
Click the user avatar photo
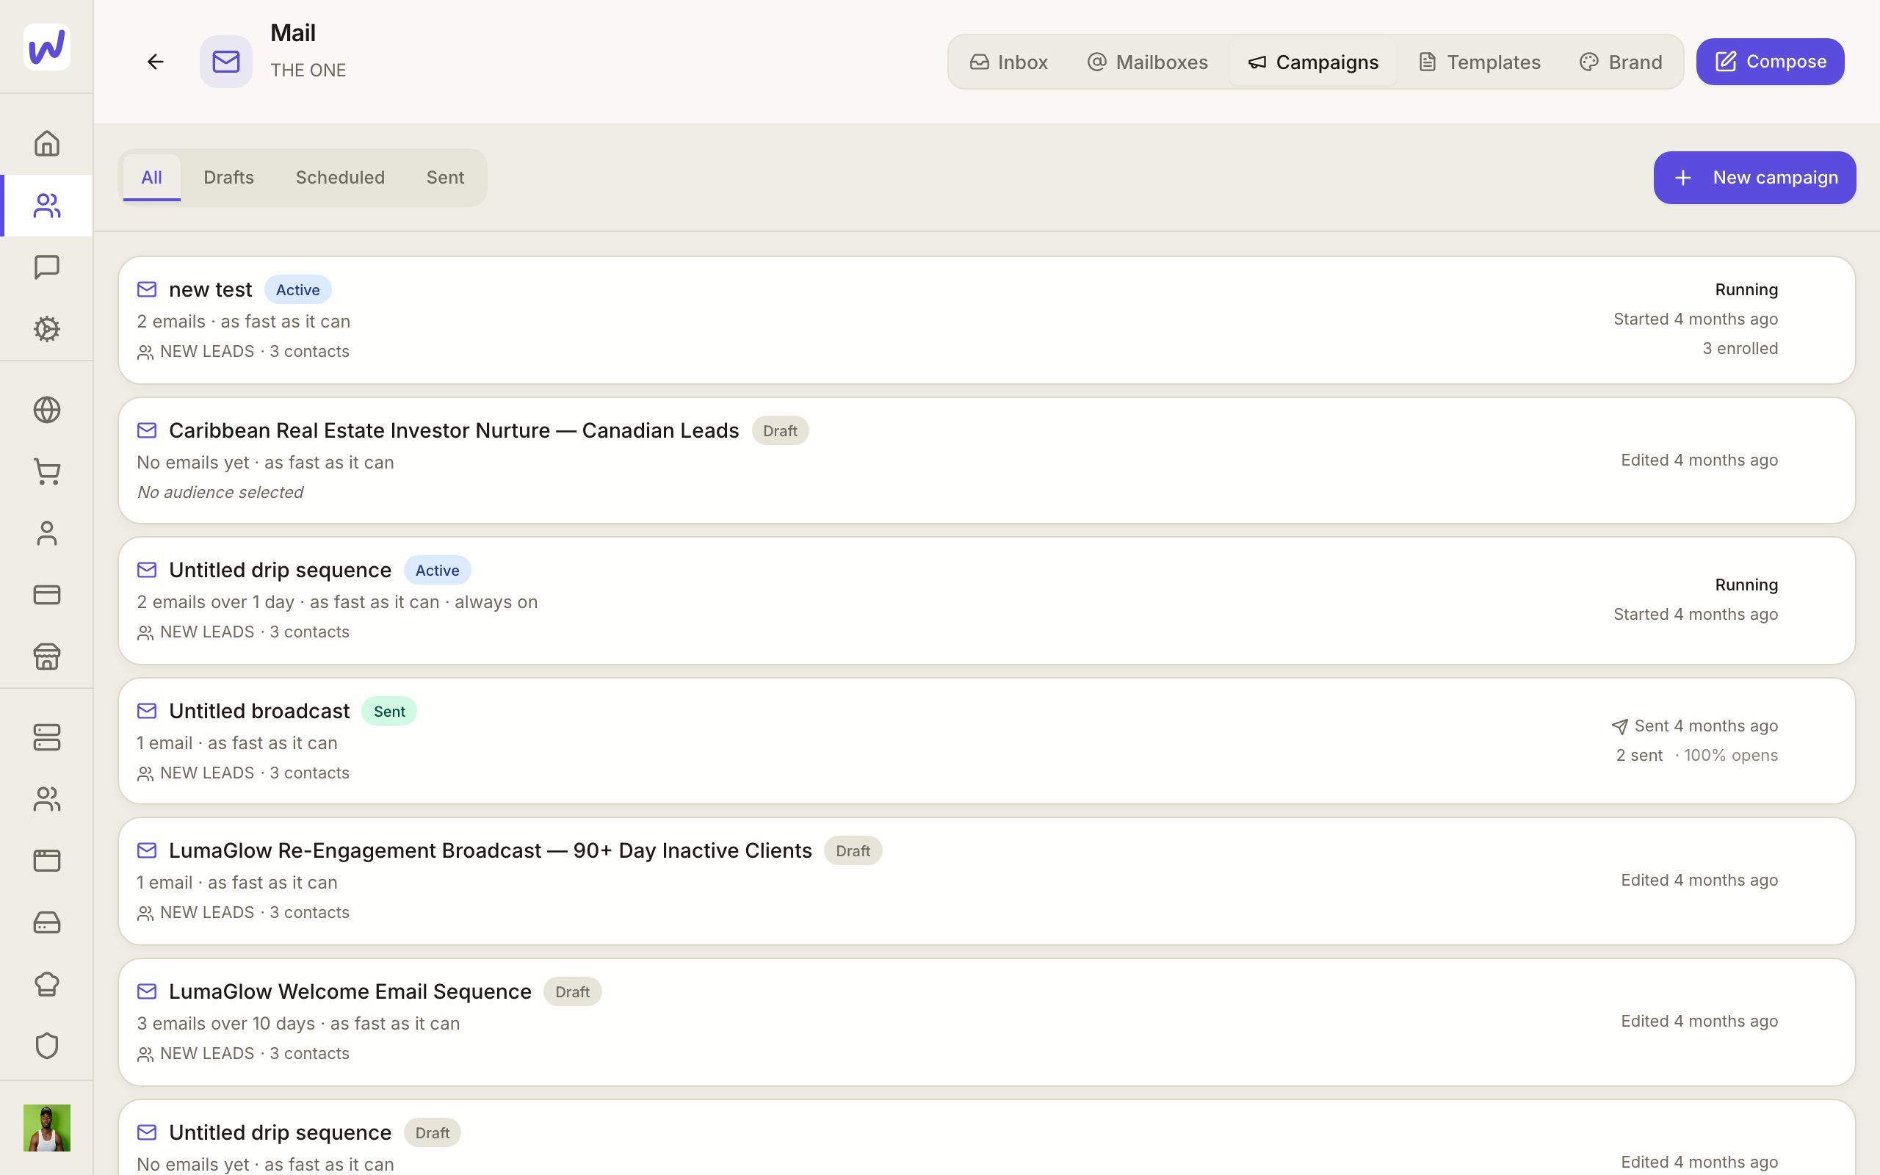point(46,1127)
